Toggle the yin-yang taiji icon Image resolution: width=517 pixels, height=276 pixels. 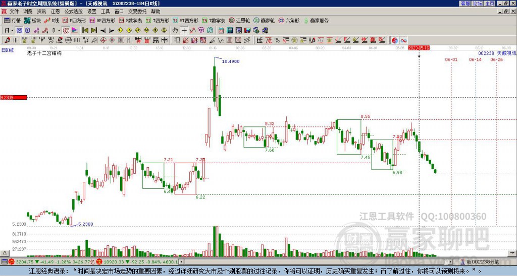point(395,40)
